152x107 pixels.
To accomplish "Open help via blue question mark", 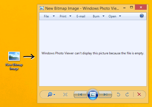I will click(x=142, y=16).
